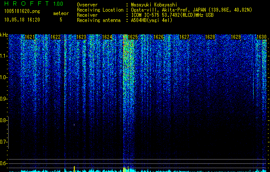Click the 1621 time marker
The height and width of the screenshot is (172, 270).
30,37
